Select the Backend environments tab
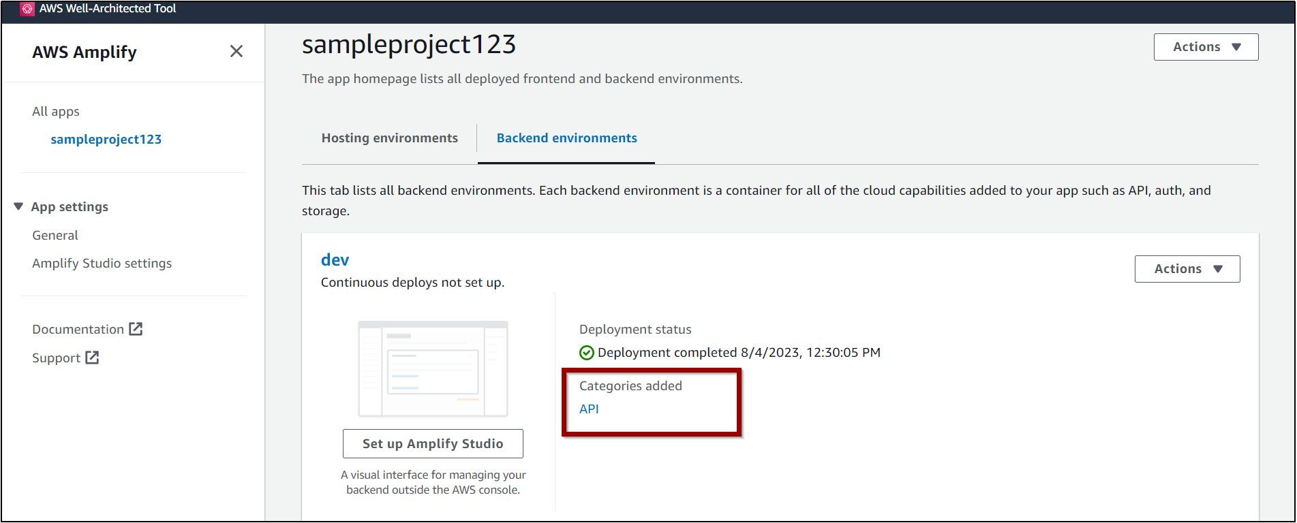This screenshot has height=523, width=1297. pyautogui.click(x=566, y=138)
